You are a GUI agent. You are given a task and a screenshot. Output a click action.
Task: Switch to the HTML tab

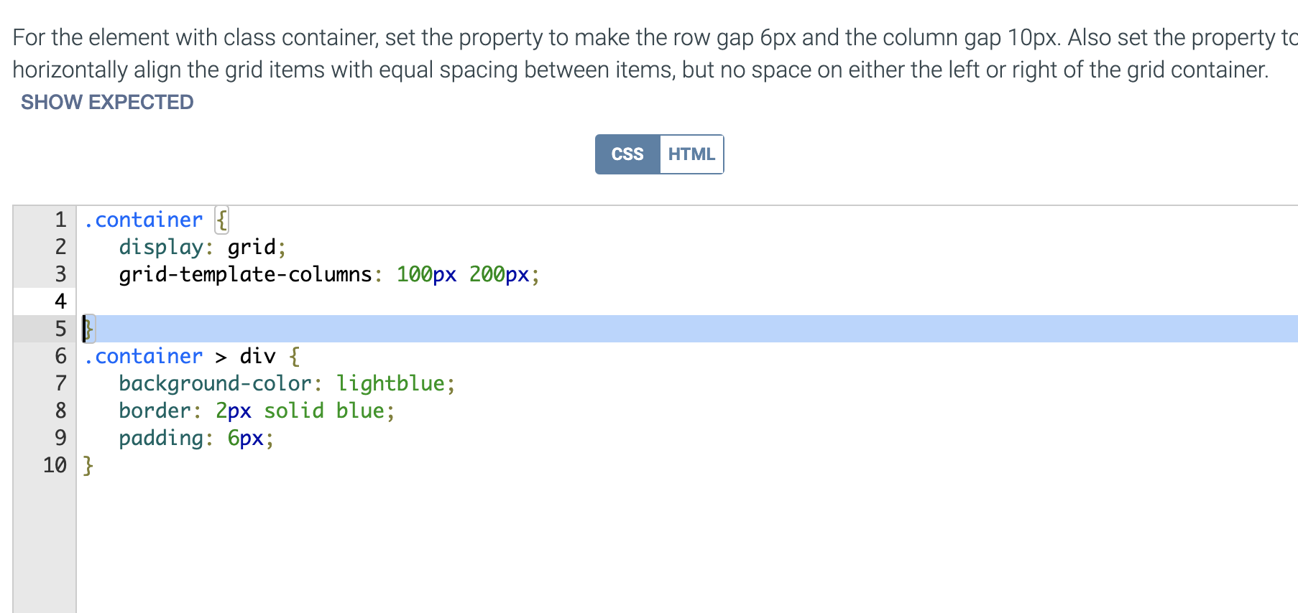tap(691, 154)
